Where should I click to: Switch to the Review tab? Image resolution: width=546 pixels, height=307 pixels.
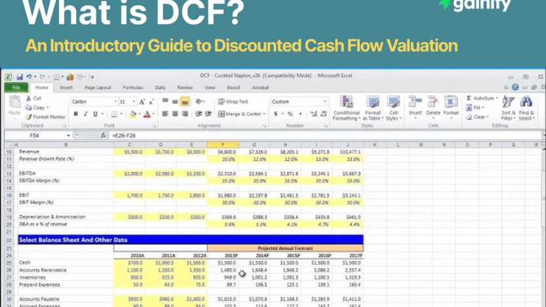click(x=184, y=88)
